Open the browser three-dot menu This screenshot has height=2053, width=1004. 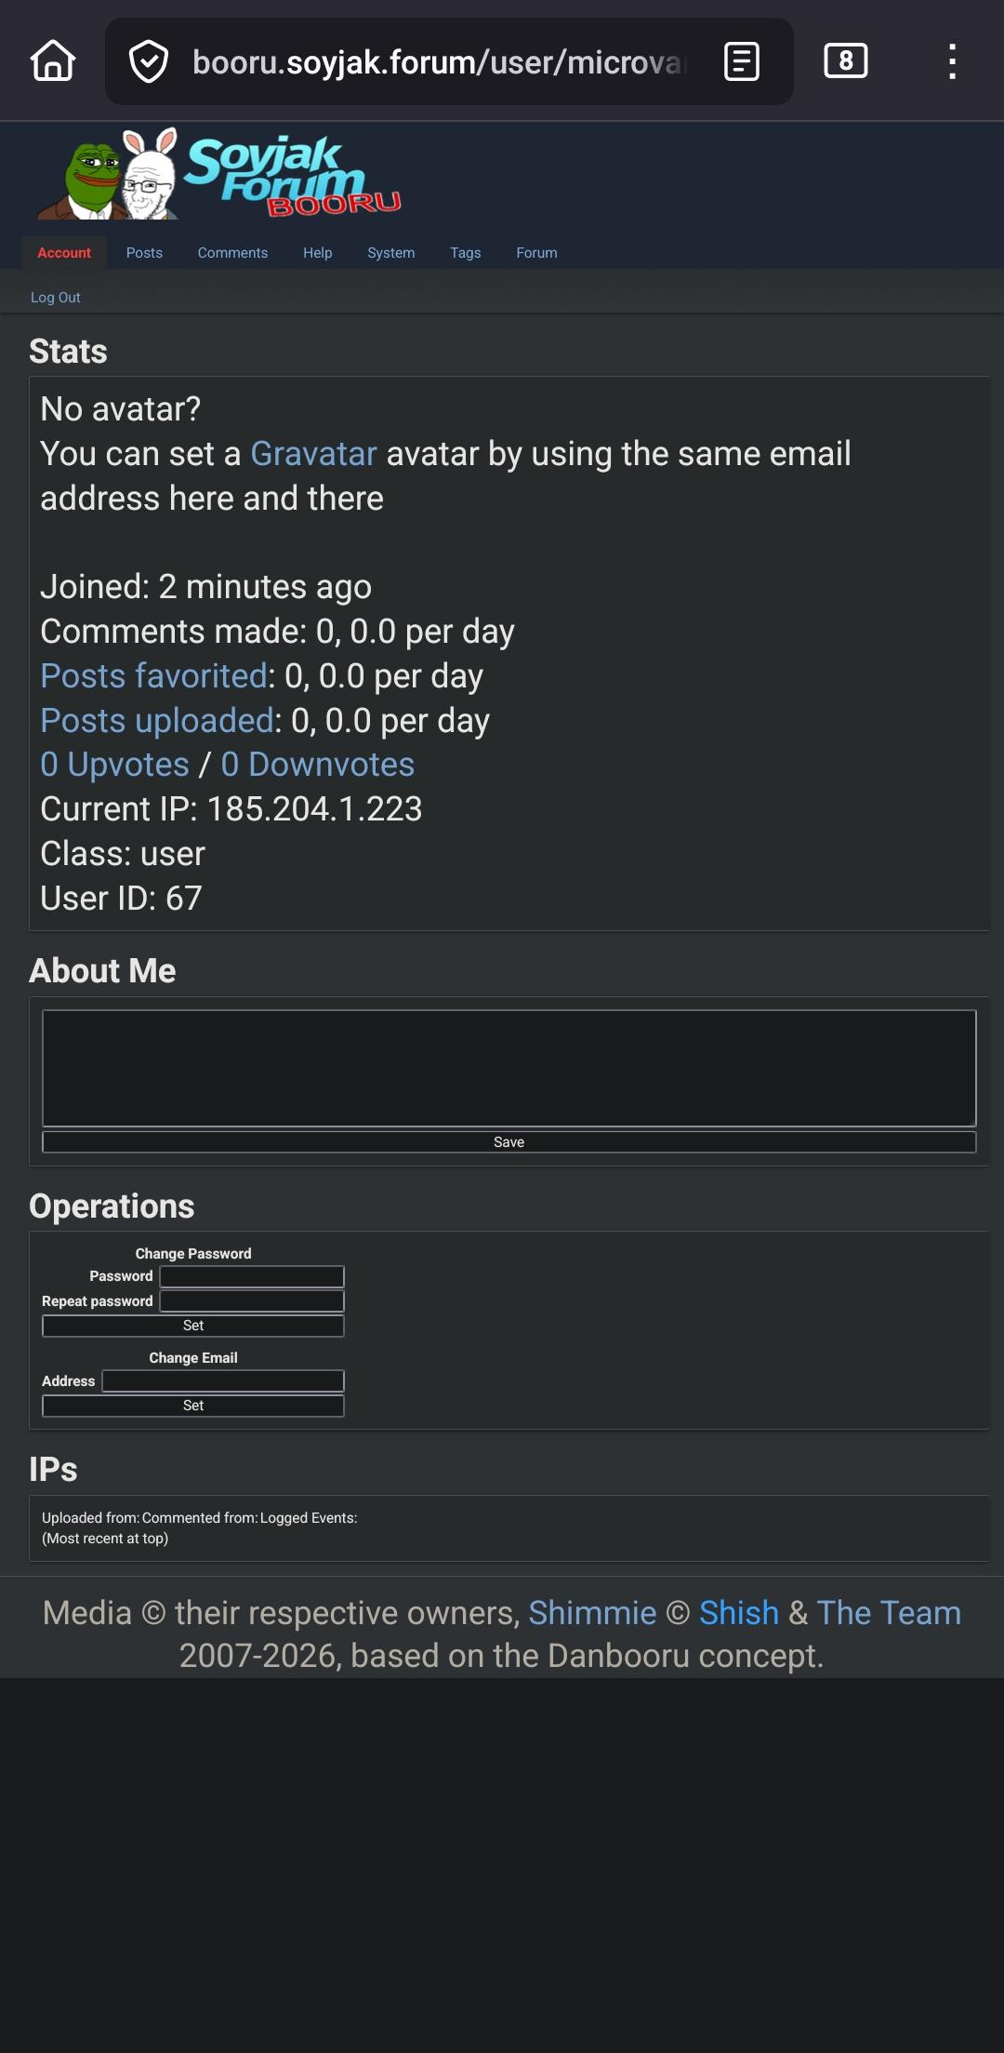[x=952, y=61]
